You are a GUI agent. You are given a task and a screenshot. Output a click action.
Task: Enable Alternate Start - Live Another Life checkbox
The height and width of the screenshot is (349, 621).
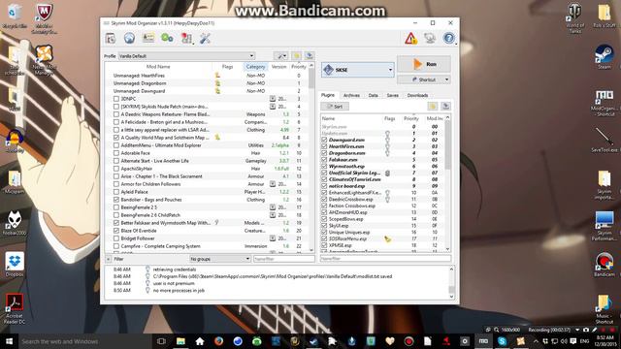pos(116,161)
